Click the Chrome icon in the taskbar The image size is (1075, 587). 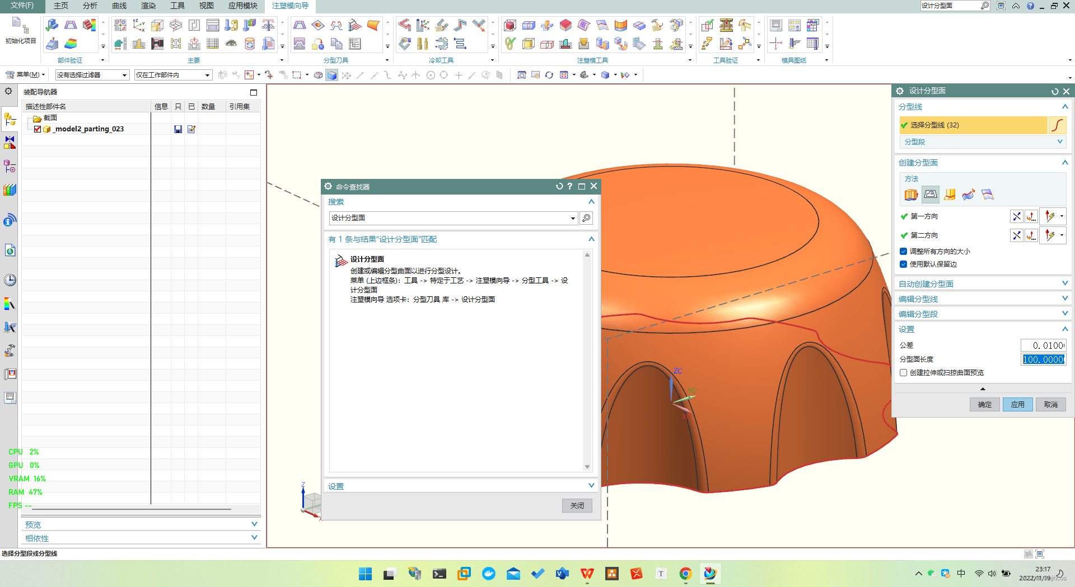(x=686, y=574)
